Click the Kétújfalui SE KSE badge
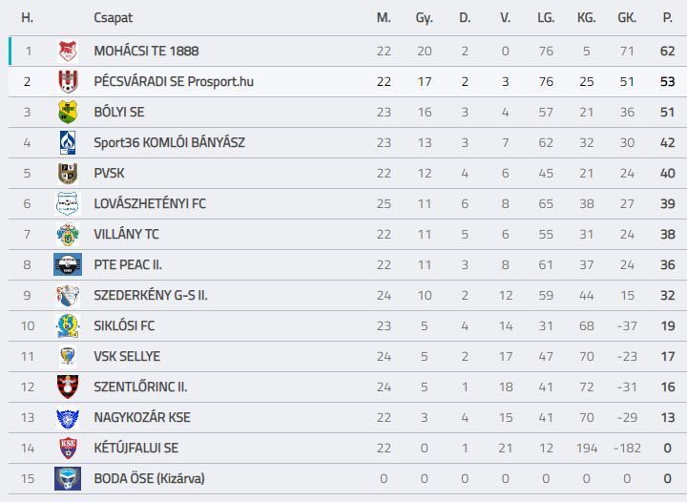 (x=68, y=449)
